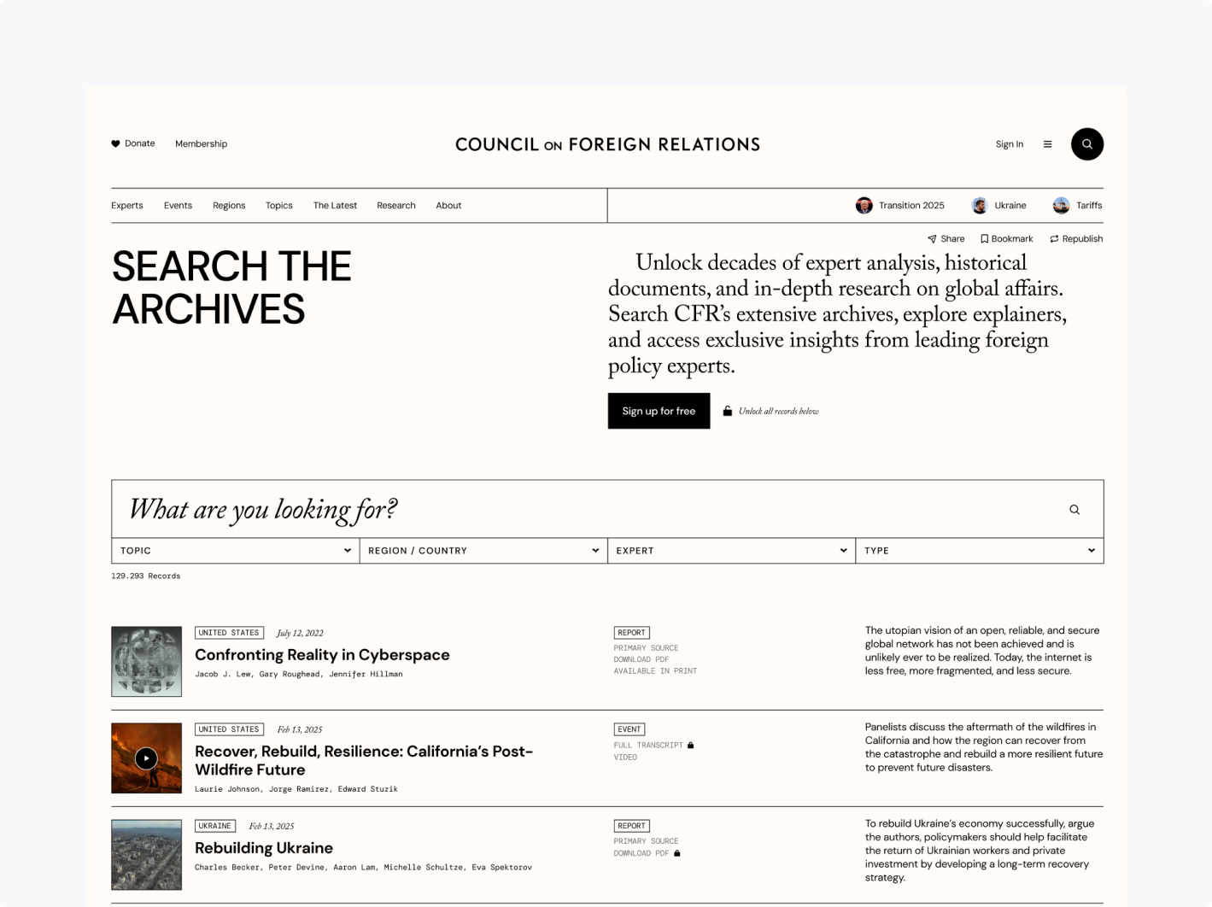
Task: Click Primary Source under Rebuilding Ukraine
Action: click(x=646, y=841)
